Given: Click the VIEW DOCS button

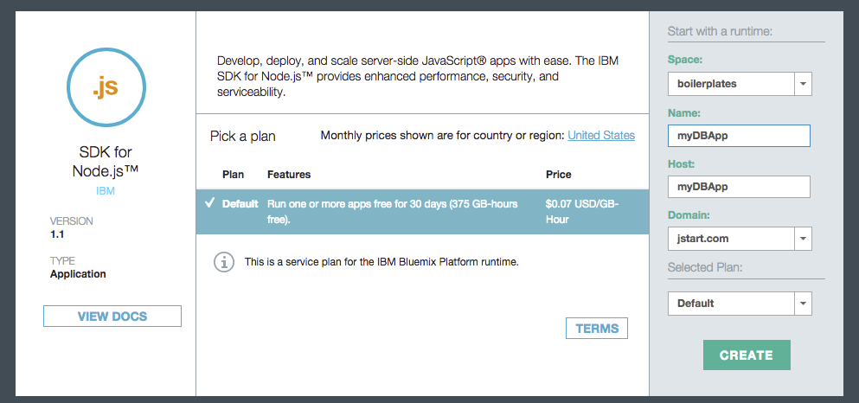Looking at the screenshot, I should click(x=112, y=317).
